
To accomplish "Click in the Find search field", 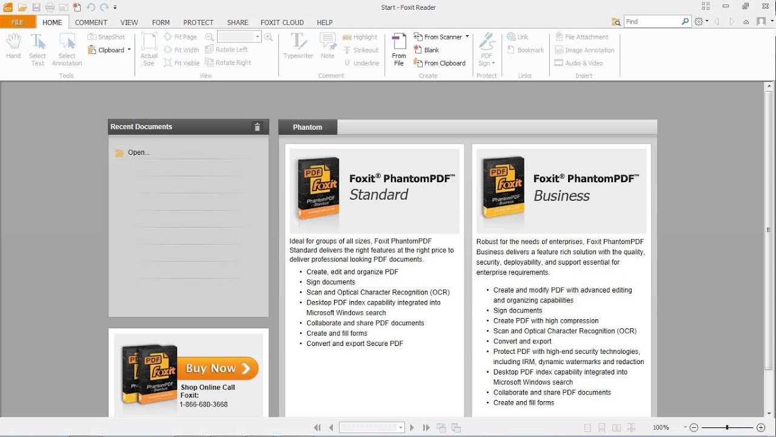I will [x=652, y=21].
